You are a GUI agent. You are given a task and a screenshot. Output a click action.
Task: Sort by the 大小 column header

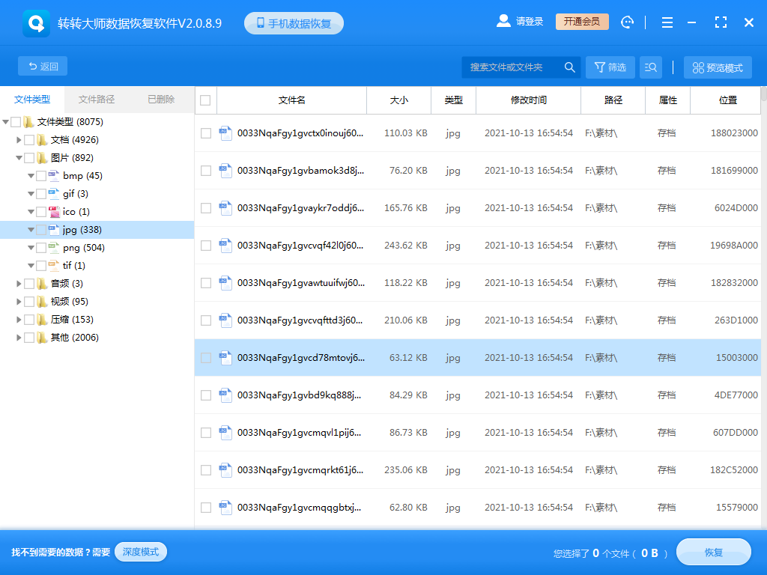coord(398,100)
